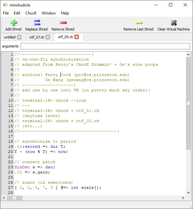Click '// synchronize to period' comment
This screenshot has width=193, height=209.
[x=45, y=142]
